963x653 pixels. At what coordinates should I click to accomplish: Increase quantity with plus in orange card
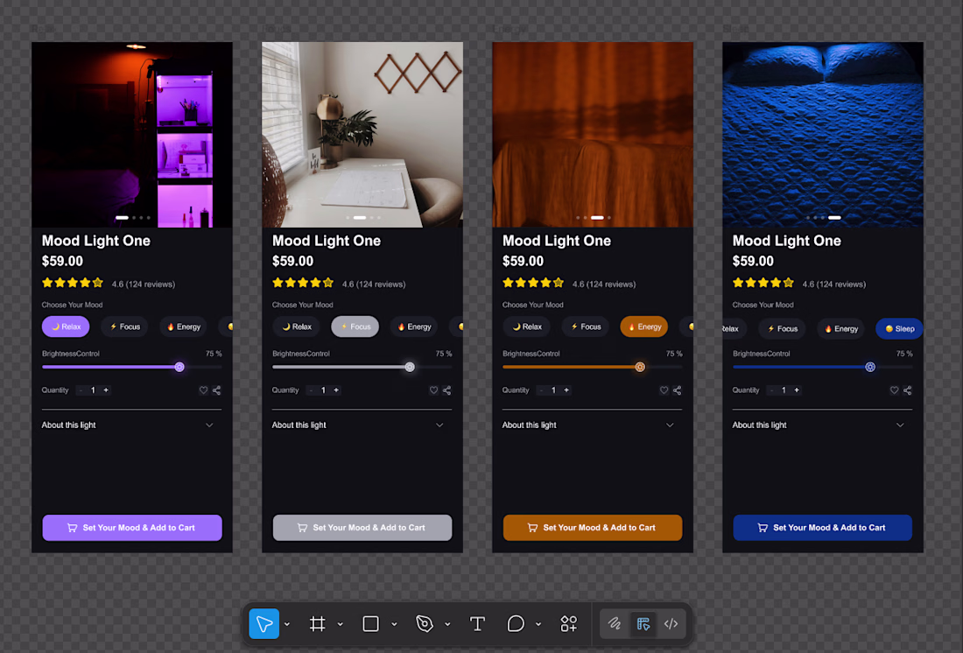click(566, 390)
